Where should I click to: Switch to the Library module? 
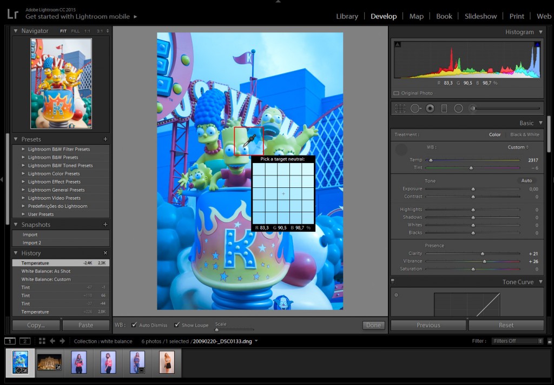point(347,16)
